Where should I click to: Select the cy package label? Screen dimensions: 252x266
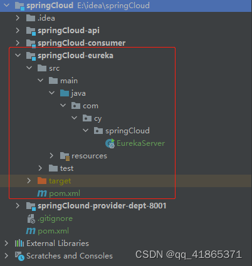(98, 119)
